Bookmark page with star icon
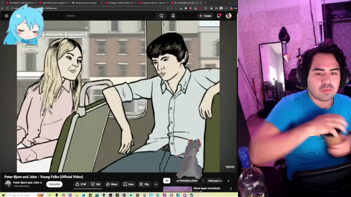Image resolution: width=351 pixels, height=197 pixels. pyautogui.click(x=176, y=8)
